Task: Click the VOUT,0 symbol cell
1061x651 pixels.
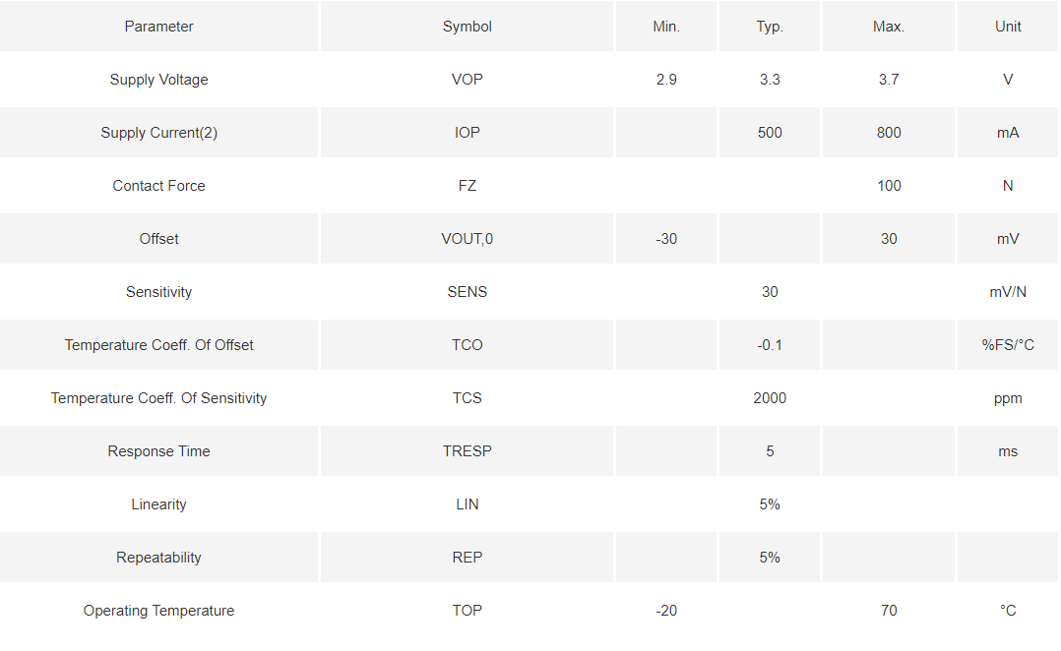Action: coord(467,239)
